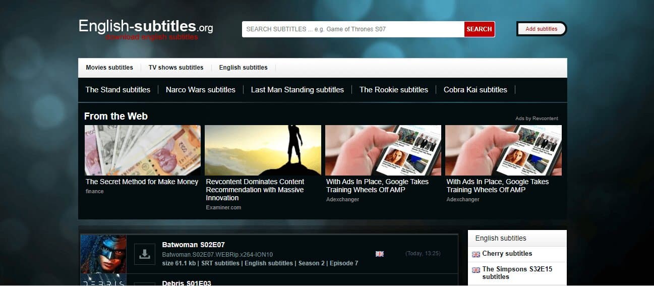Click the '(Today, 13:25)' timestamp
The height and width of the screenshot is (286, 654).
click(x=424, y=254)
